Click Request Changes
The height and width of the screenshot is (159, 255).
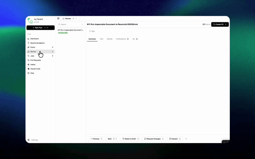click(154, 139)
